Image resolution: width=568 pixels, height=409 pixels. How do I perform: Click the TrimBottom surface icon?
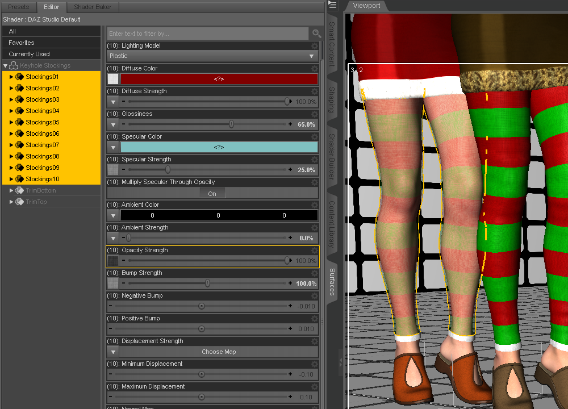click(19, 190)
